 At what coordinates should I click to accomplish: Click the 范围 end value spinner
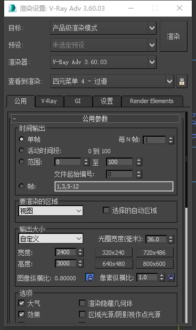[x=138, y=162]
